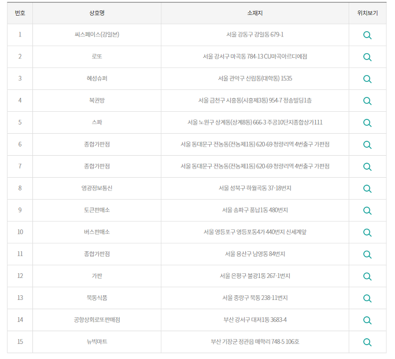395x359 pixels.
Task: Open location view for 묵동식품
Action: (367, 298)
